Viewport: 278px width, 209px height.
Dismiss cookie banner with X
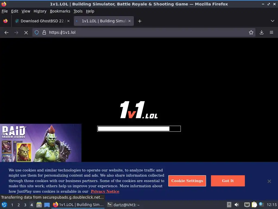click(x=269, y=181)
